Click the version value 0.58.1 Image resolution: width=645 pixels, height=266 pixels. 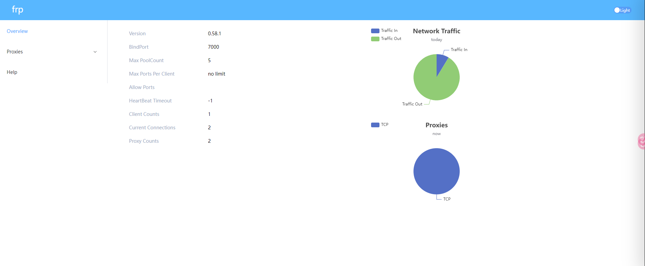click(x=214, y=34)
